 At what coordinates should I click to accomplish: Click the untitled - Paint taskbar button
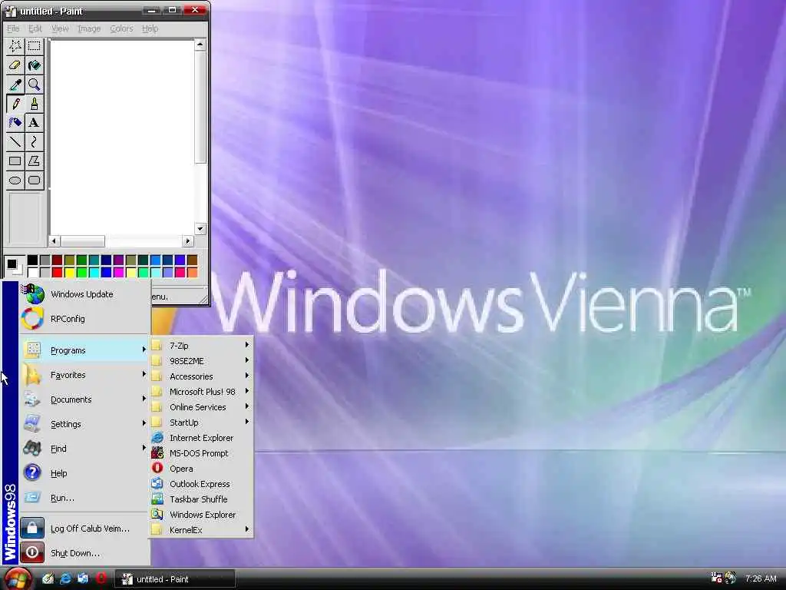coord(174,579)
